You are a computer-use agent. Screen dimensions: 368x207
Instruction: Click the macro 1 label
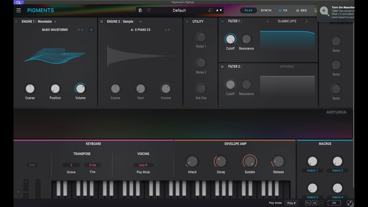(x=313, y=170)
